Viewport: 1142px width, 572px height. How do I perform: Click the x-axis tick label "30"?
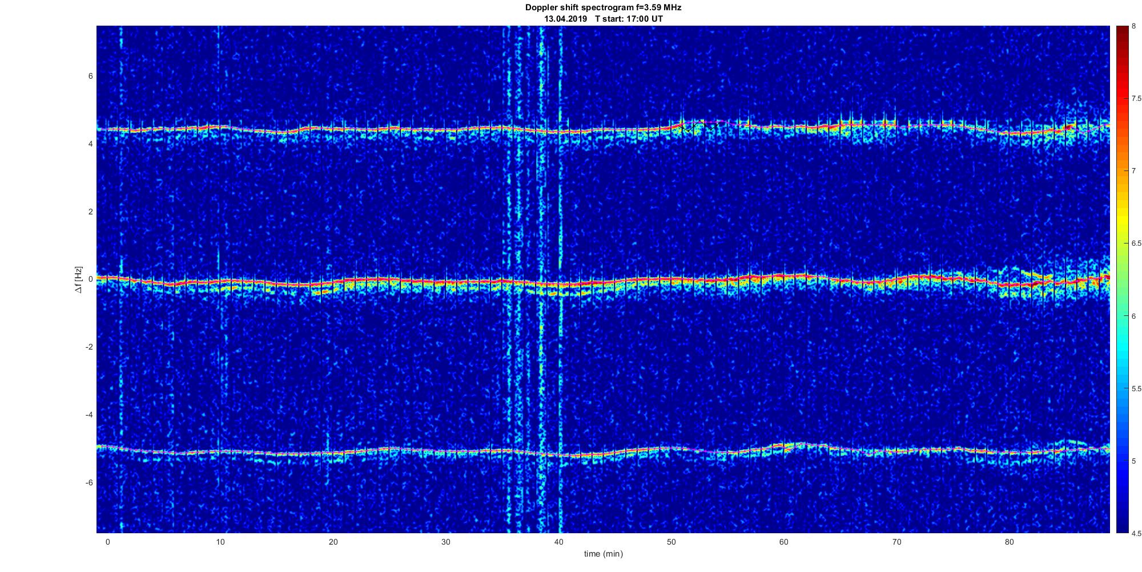(446, 542)
